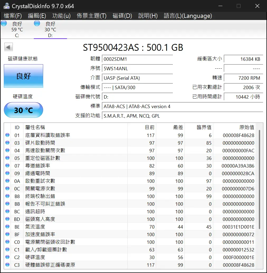Click status dot of attribute 07 row
This screenshot has width=267, height=273.
pyautogui.click(x=7, y=165)
